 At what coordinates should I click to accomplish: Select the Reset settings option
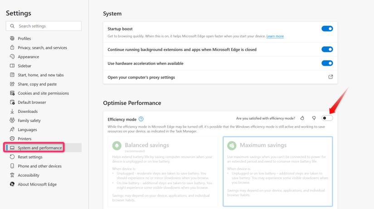(x=30, y=157)
